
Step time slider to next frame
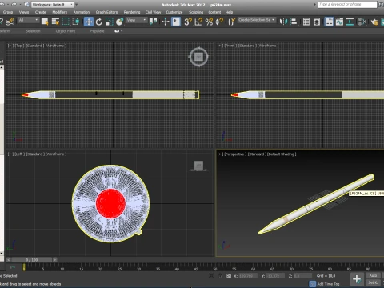point(55,260)
